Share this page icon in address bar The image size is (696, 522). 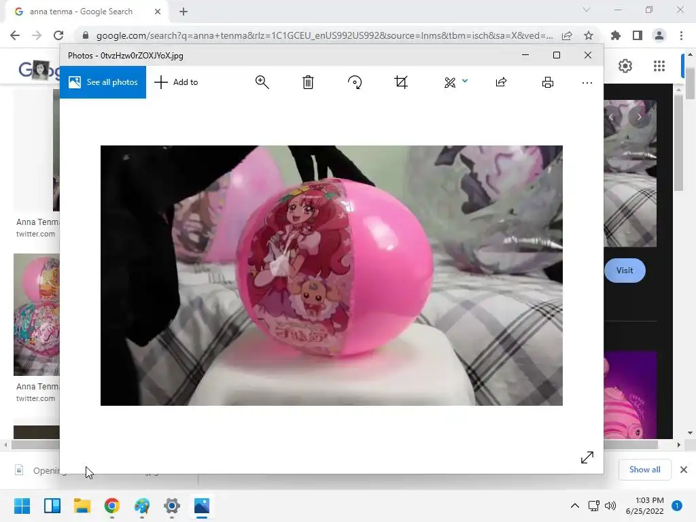(567, 35)
